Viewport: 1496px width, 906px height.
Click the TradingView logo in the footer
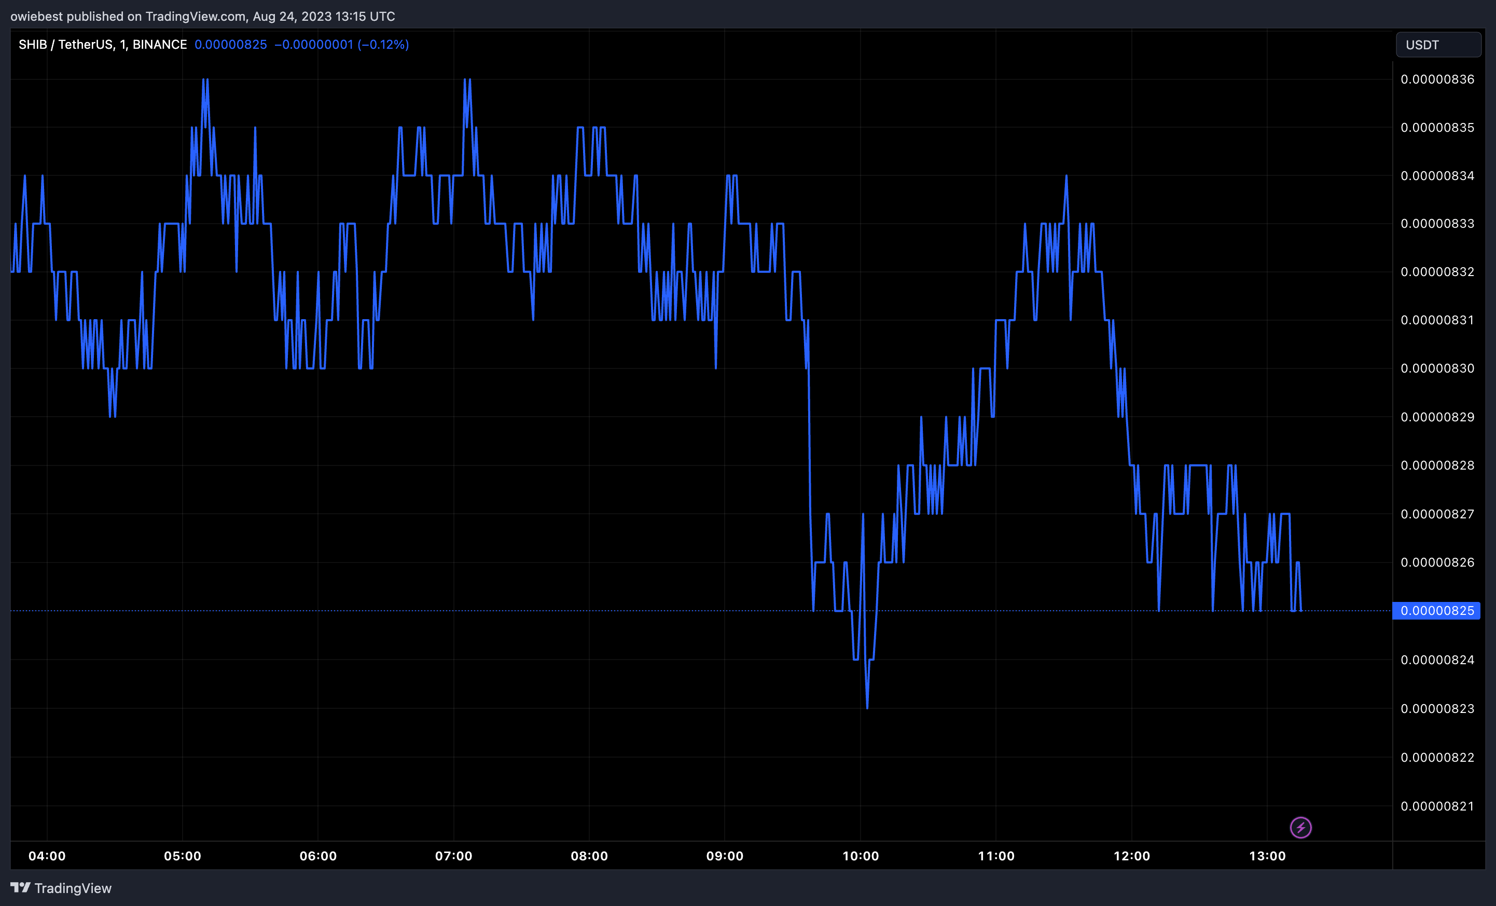(61, 888)
